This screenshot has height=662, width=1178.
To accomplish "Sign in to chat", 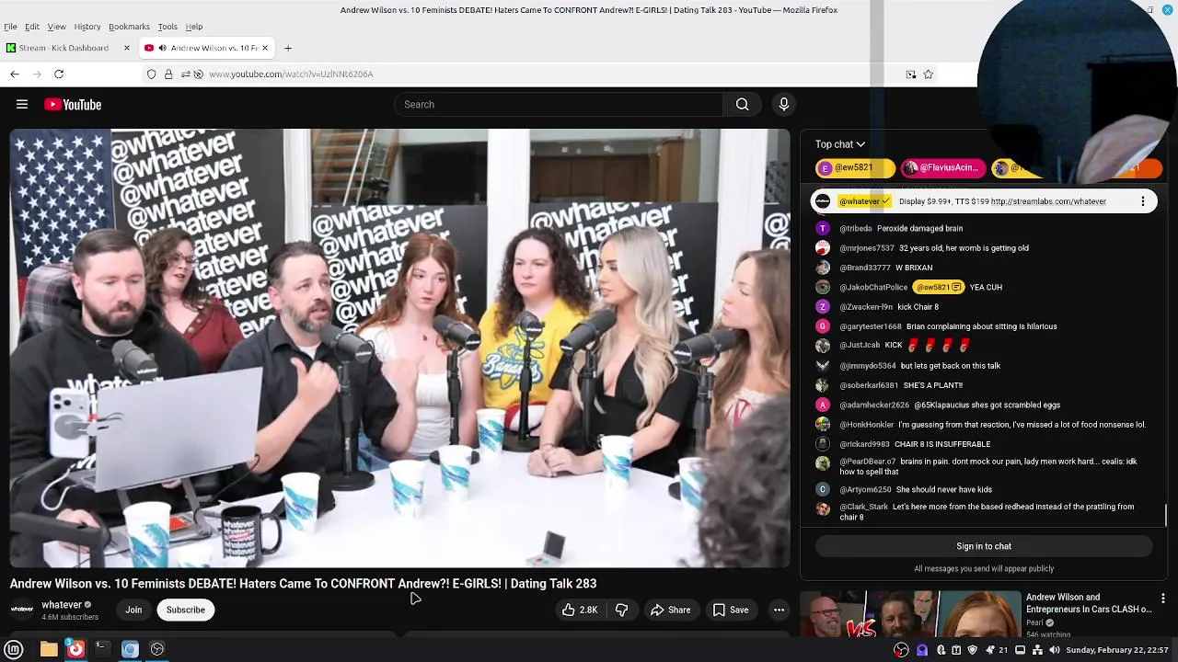I will coord(984,546).
